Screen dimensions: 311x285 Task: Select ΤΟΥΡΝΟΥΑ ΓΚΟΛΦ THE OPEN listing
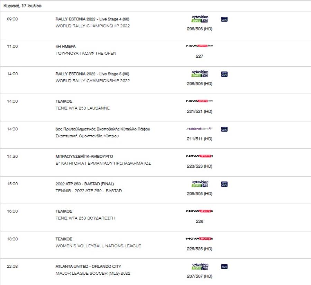pos(86,53)
